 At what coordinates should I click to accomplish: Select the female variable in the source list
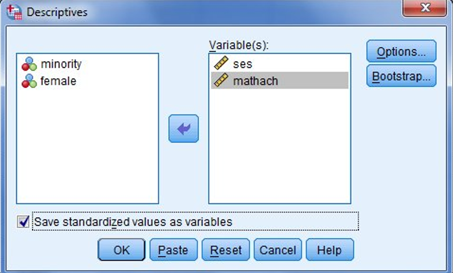point(58,81)
